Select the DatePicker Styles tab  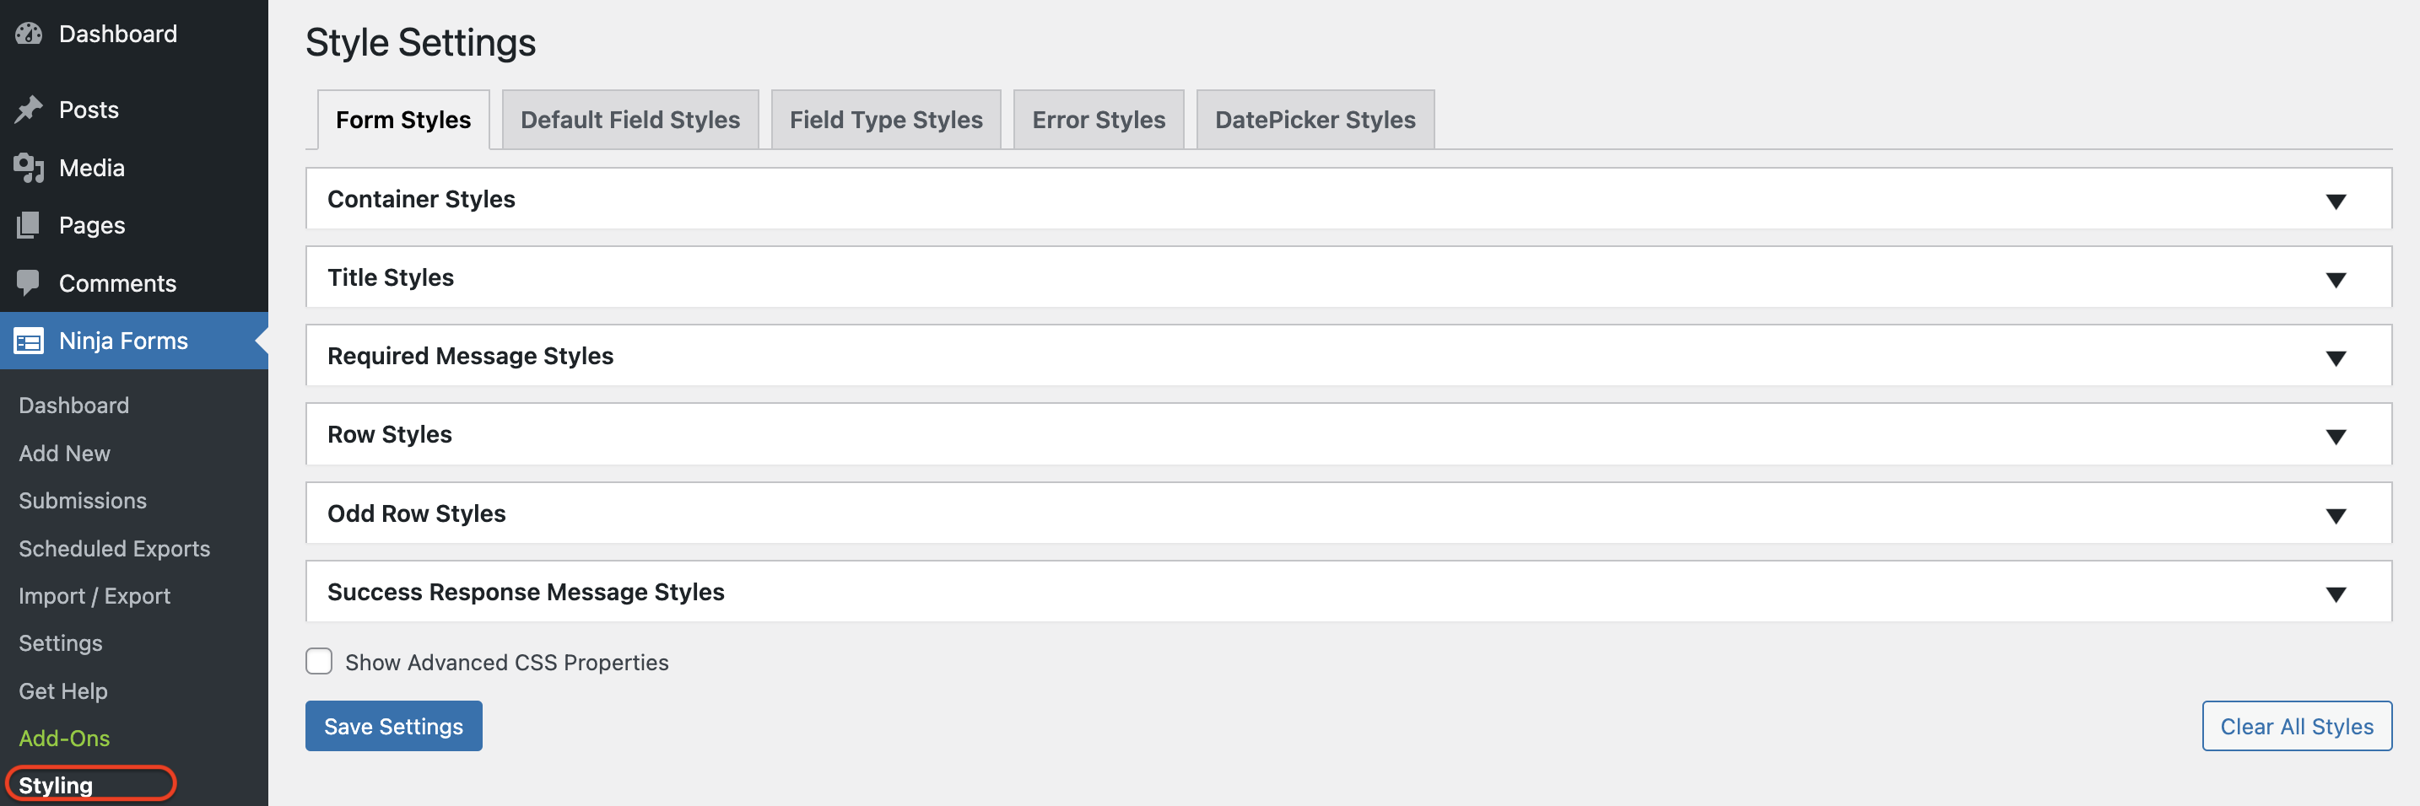point(1315,119)
